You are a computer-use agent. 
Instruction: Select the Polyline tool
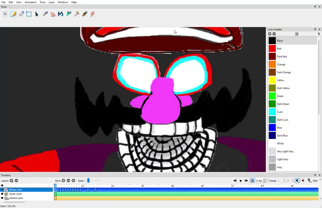coord(60,14)
